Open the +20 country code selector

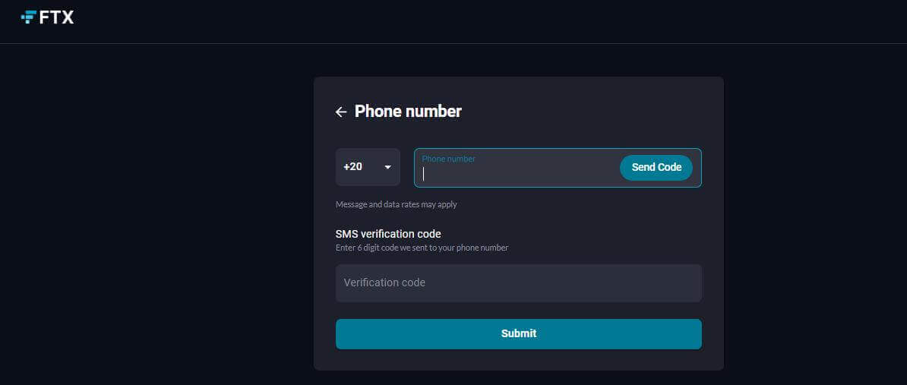pyautogui.click(x=368, y=167)
